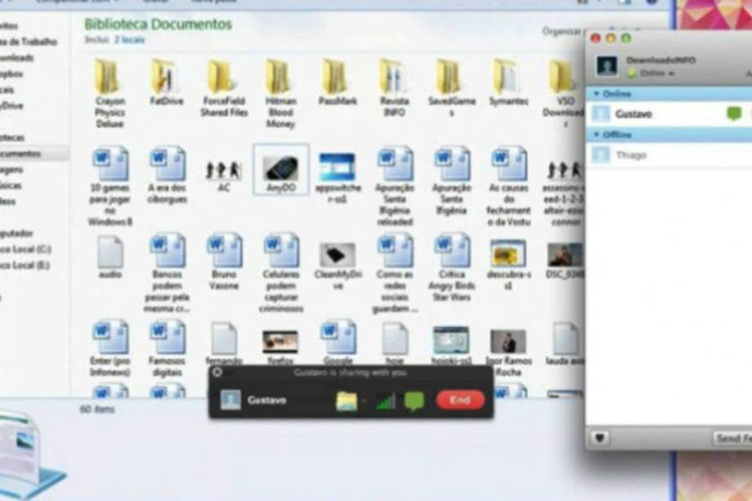
Task: Click the DownloadsINFO profile avatar
Action: tap(607, 66)
